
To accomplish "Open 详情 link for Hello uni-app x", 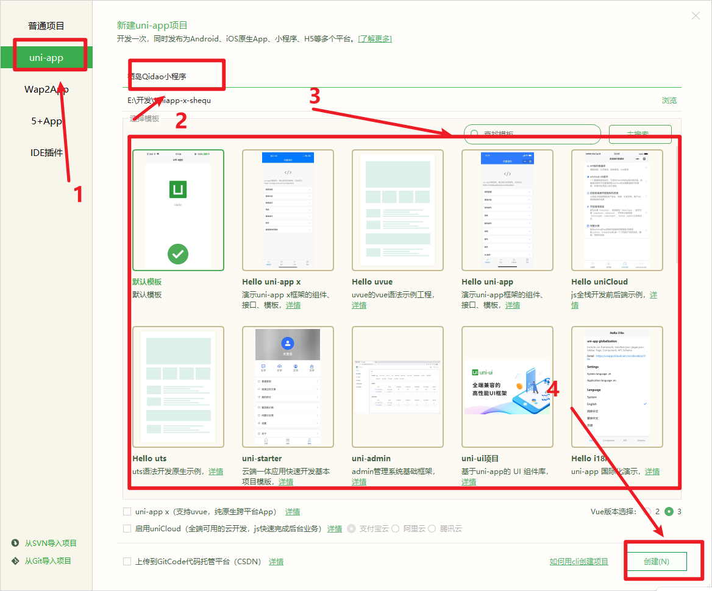I will tap(293, 305).
